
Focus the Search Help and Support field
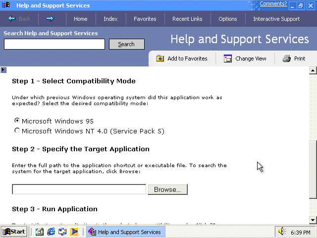click(x=54, y=44)
